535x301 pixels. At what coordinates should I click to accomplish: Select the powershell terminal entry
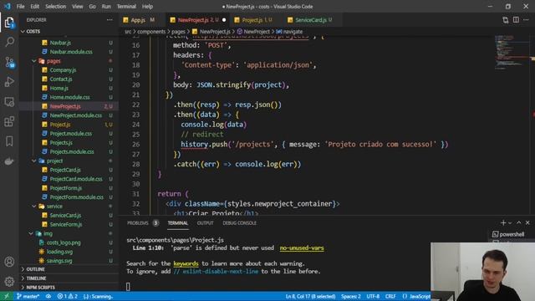(x=508, y=234)
